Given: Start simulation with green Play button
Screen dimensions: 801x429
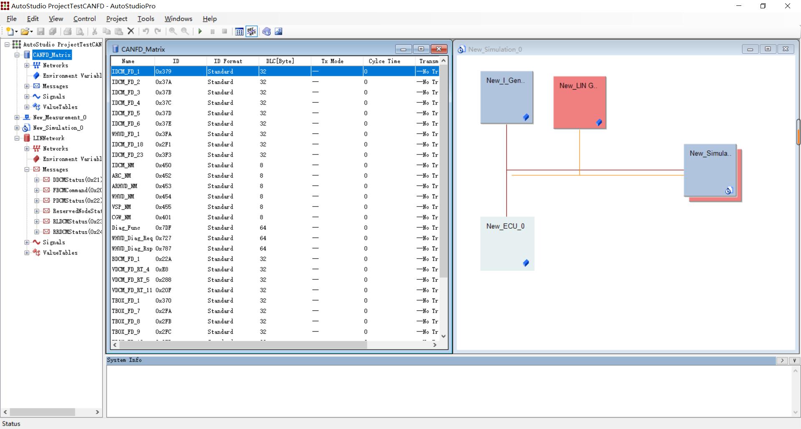Looking at the screenshot, I should 200,31.
